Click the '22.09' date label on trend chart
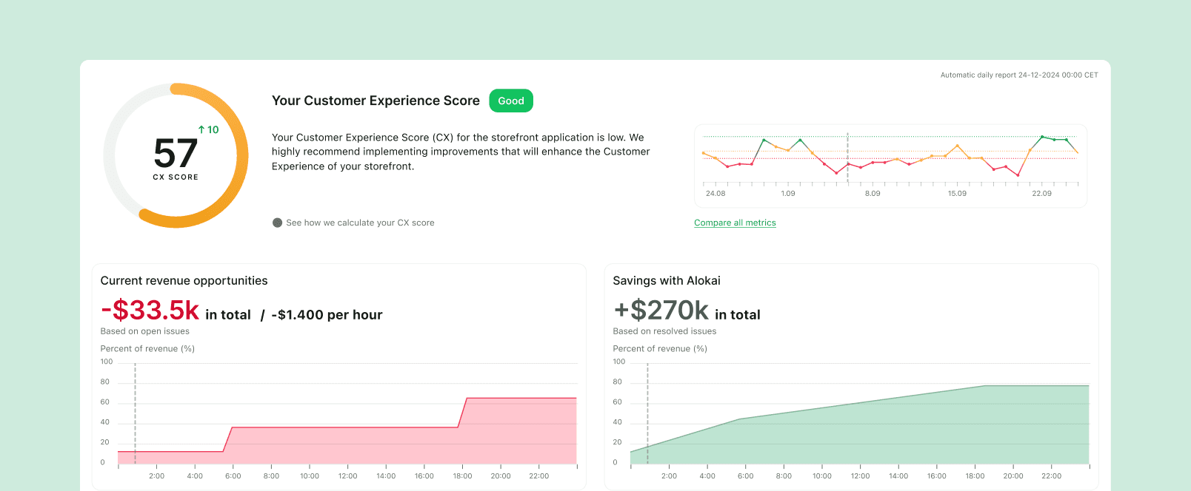Viewport: 1191px width, 491px height. pyautogui.click(x=1041, y=194)
